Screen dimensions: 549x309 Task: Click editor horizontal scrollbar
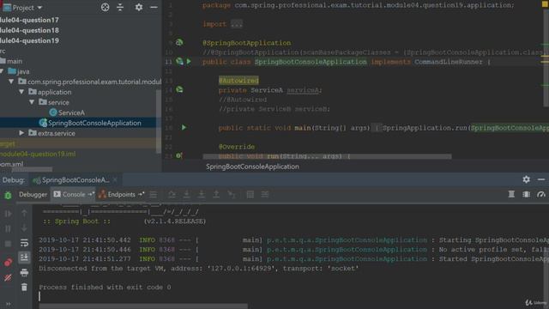[x=328, y=156]
